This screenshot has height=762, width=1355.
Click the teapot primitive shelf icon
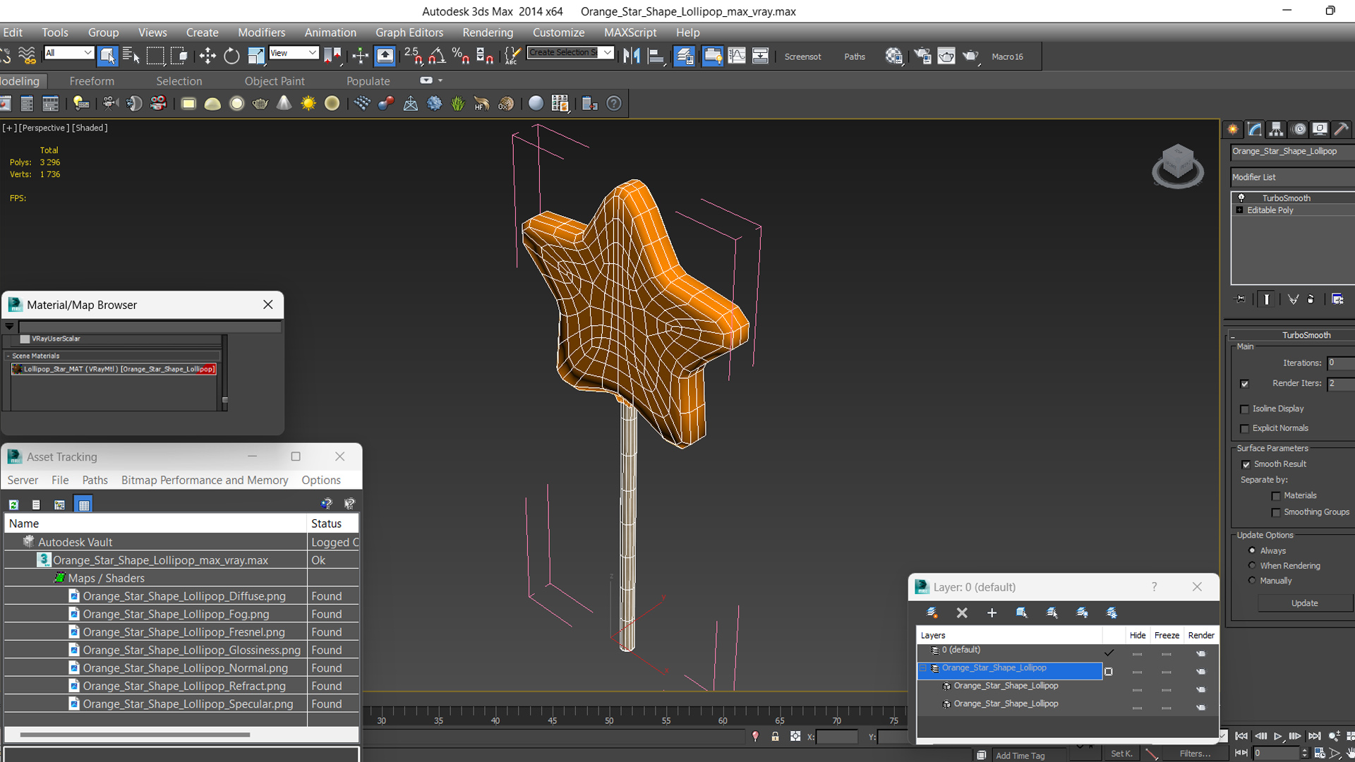260,104
